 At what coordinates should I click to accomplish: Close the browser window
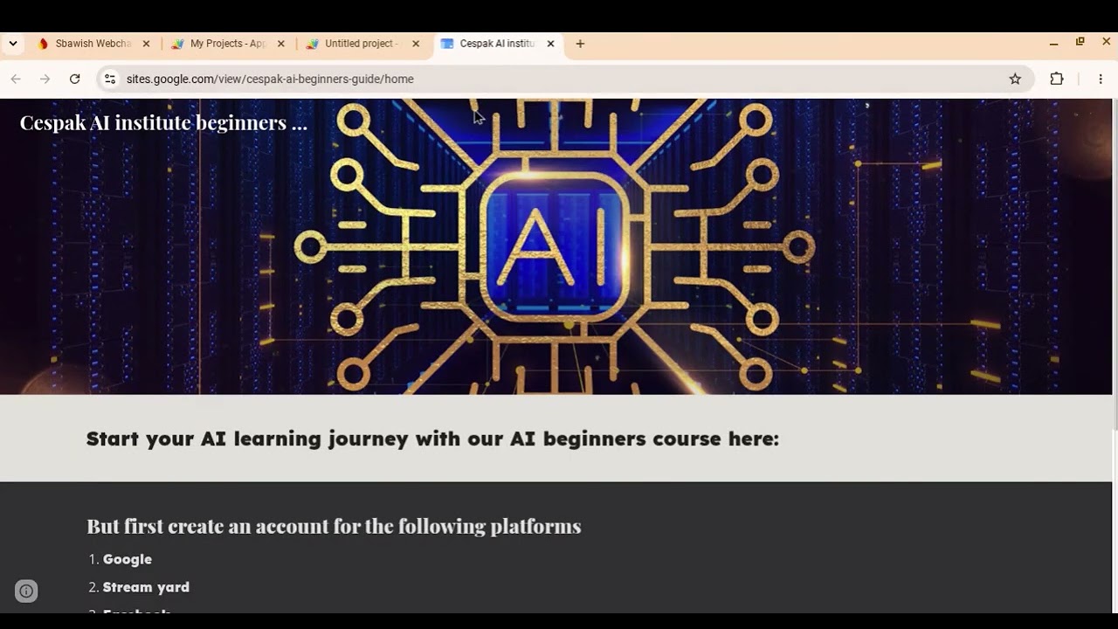pyautogui.click(x=1106, y=42)
